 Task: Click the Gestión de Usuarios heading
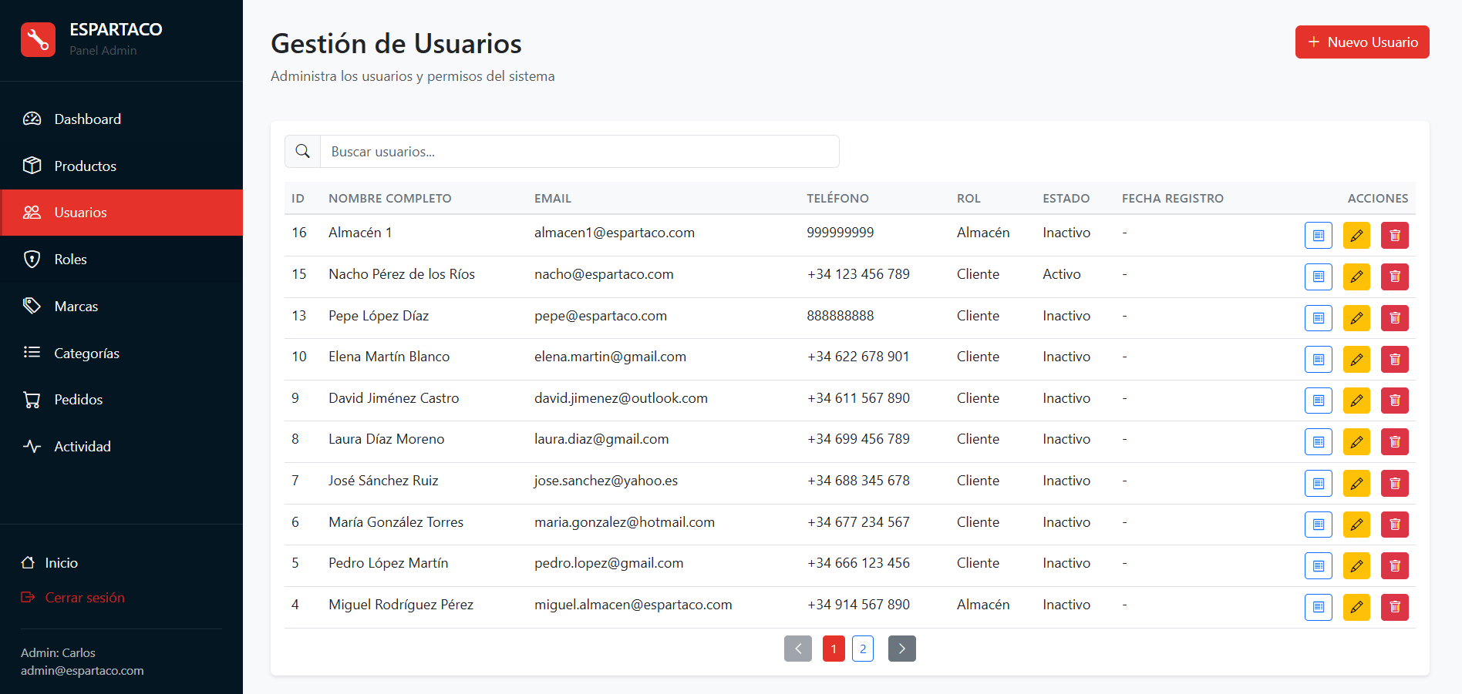pyautogui.click(x=396, y=44)
